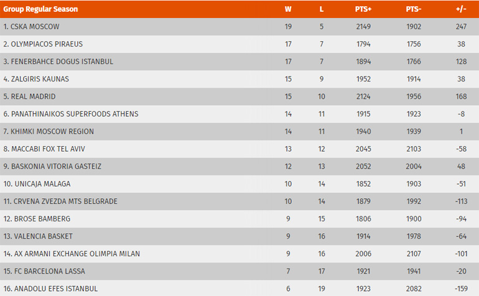Screen dimensions: 479x296
Task: Click the W column header
Action: click(x=288, y=9)
